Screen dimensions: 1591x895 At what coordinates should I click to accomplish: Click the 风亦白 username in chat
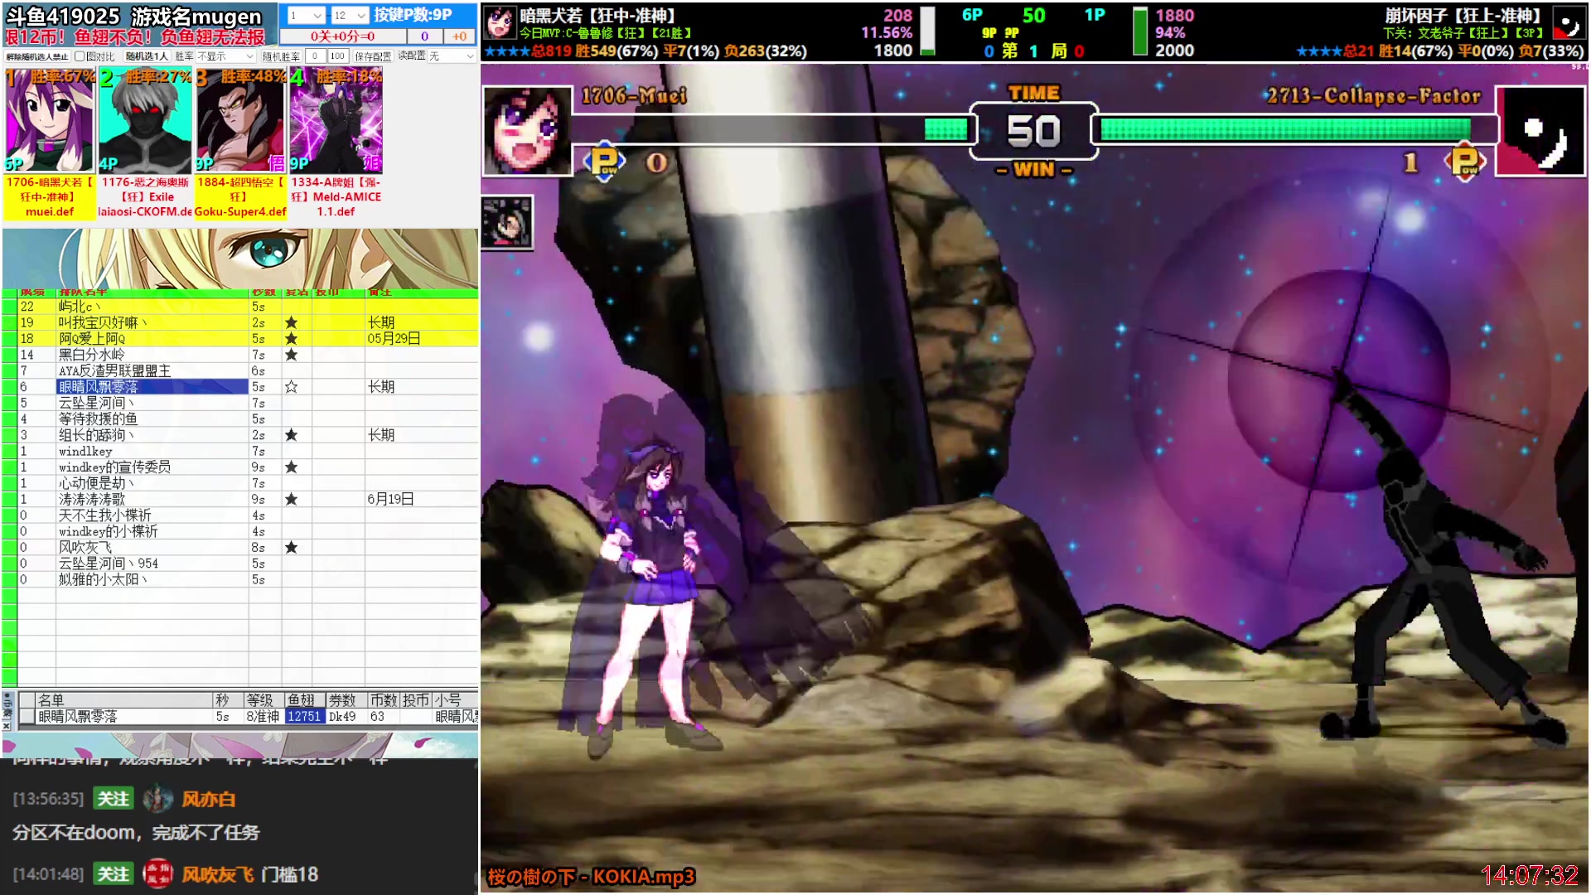(209, 800)
